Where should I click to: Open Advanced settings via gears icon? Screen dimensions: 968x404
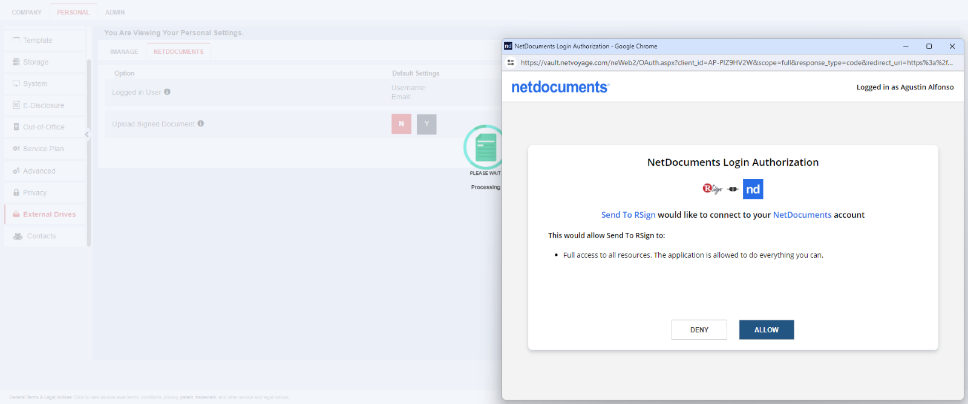(x=16, y=171)
